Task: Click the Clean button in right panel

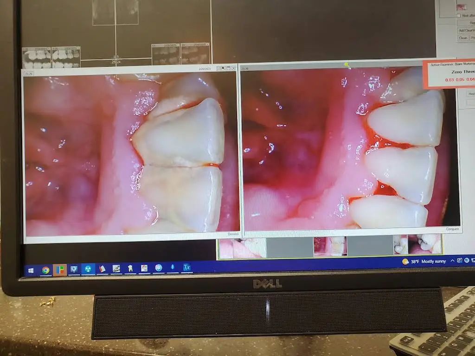Action: pos(463,38)
